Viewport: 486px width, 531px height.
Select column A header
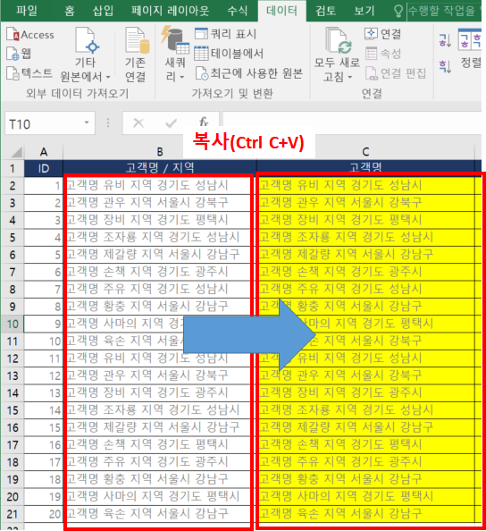[43, 152]
